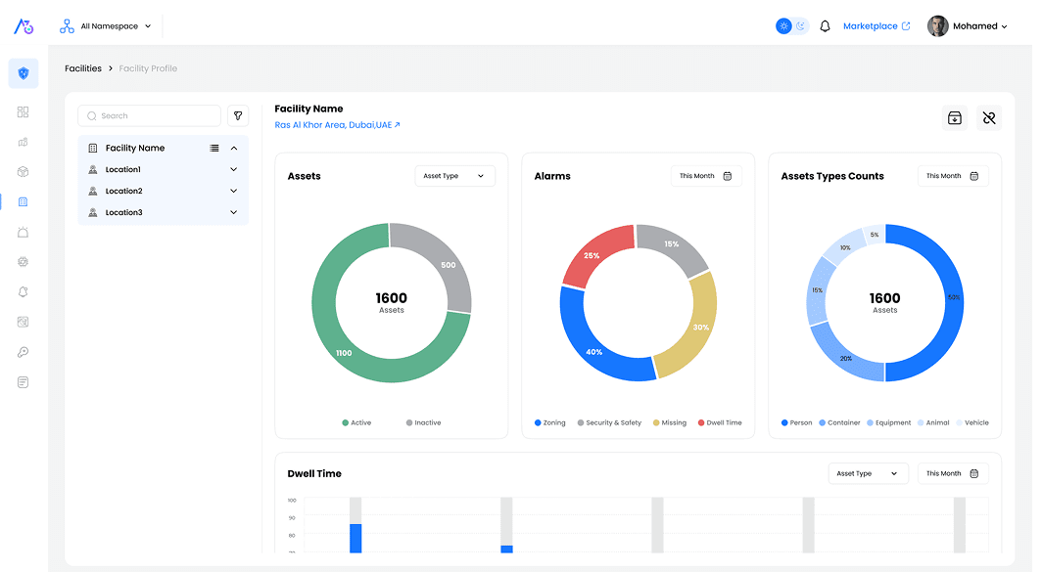The width and height of the screenshot is (1042, 572).
Task: Click the list view icon beside Facility Name
Action: [214, 149]
